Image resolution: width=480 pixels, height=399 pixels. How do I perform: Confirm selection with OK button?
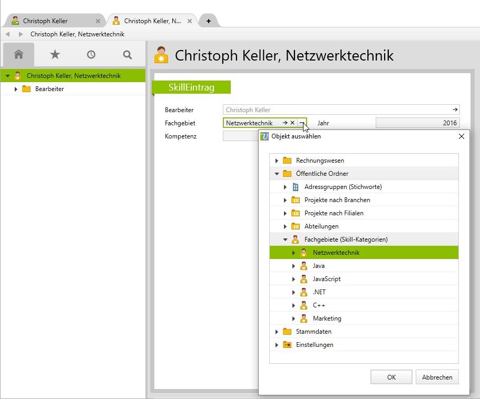pos(391,377)
